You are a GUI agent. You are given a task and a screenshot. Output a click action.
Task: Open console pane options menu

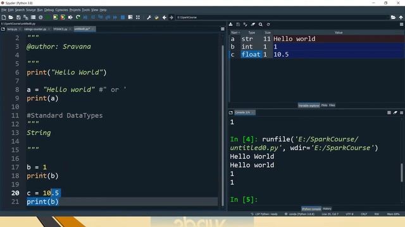[x=401, y=113]
